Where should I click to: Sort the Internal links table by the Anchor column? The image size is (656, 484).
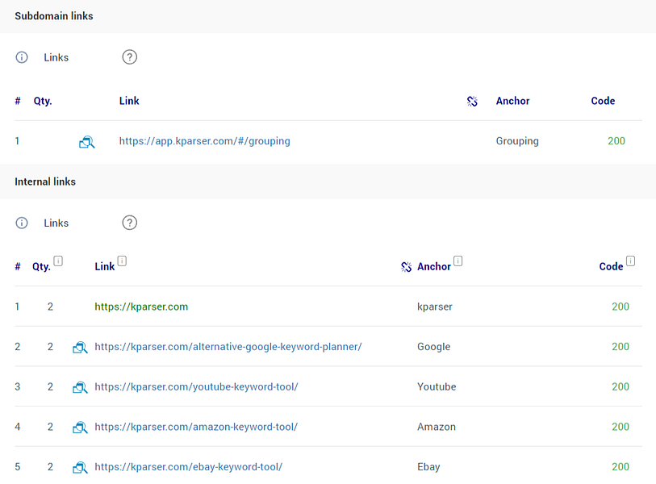coord(434,266)
